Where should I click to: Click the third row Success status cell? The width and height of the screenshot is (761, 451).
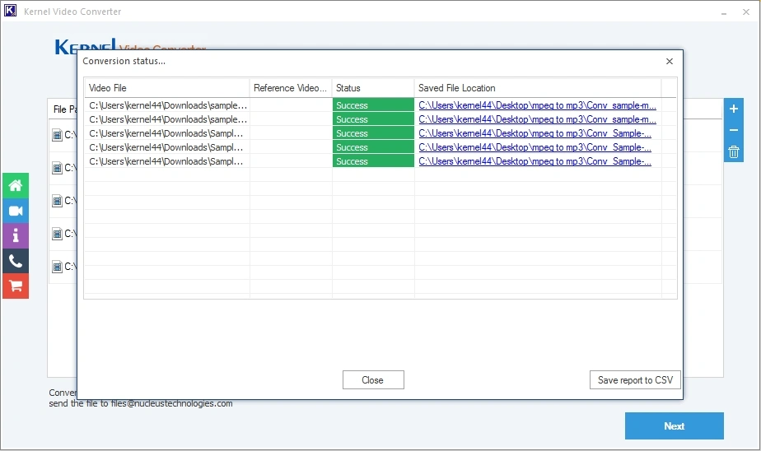[373, 133]
